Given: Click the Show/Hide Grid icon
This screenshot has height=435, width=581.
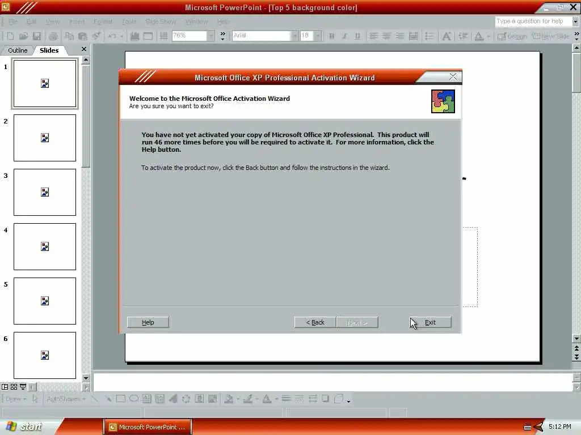Looking at the screenshot, I should pyautogui.click(x=163, y=36).
